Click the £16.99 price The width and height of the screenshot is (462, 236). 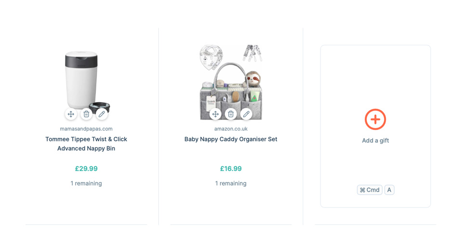[231, 169]
